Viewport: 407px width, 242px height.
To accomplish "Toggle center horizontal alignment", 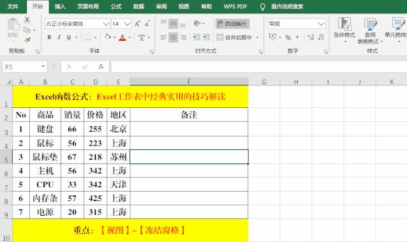I will coord(173,38).
